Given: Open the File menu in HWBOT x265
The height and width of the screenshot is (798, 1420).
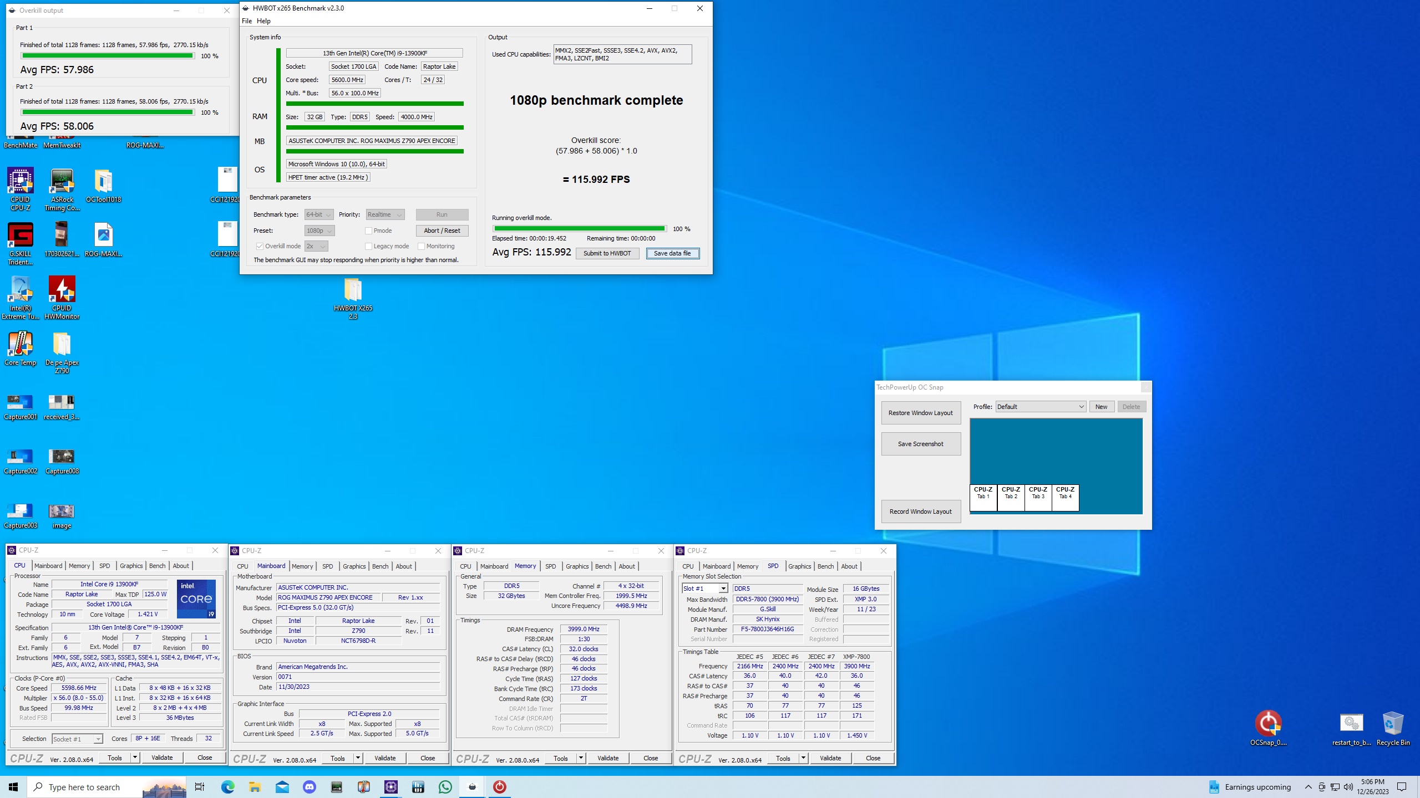Looking at the screenshot, I should point(247,21).
